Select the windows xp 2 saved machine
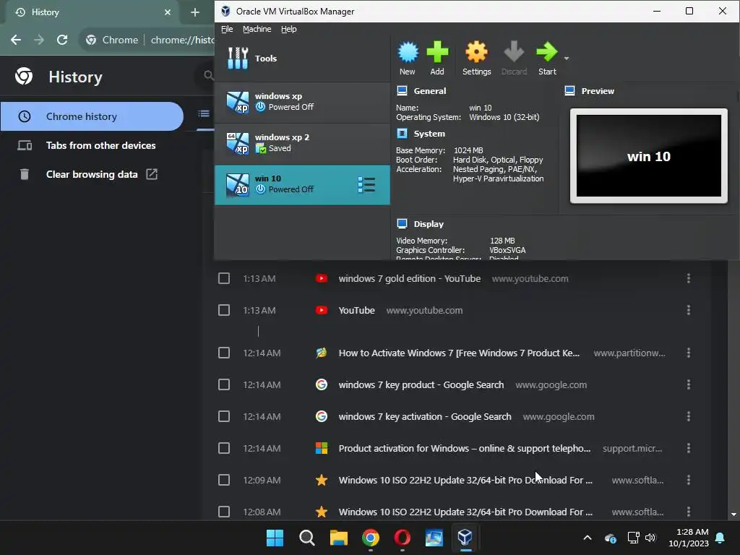Image resolution: width=740 pixels, height=555 pixels. click(x=302, y=143)
